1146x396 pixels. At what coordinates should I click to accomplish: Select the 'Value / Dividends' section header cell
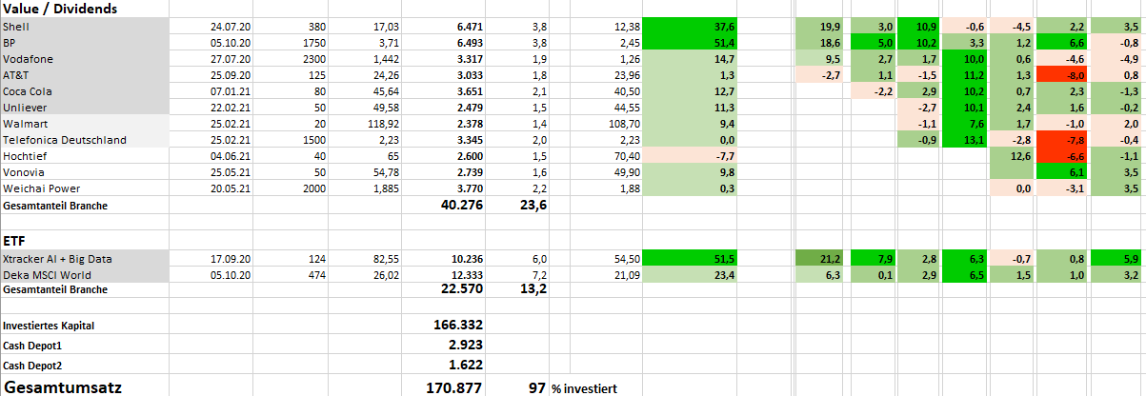tap(85, 9)
